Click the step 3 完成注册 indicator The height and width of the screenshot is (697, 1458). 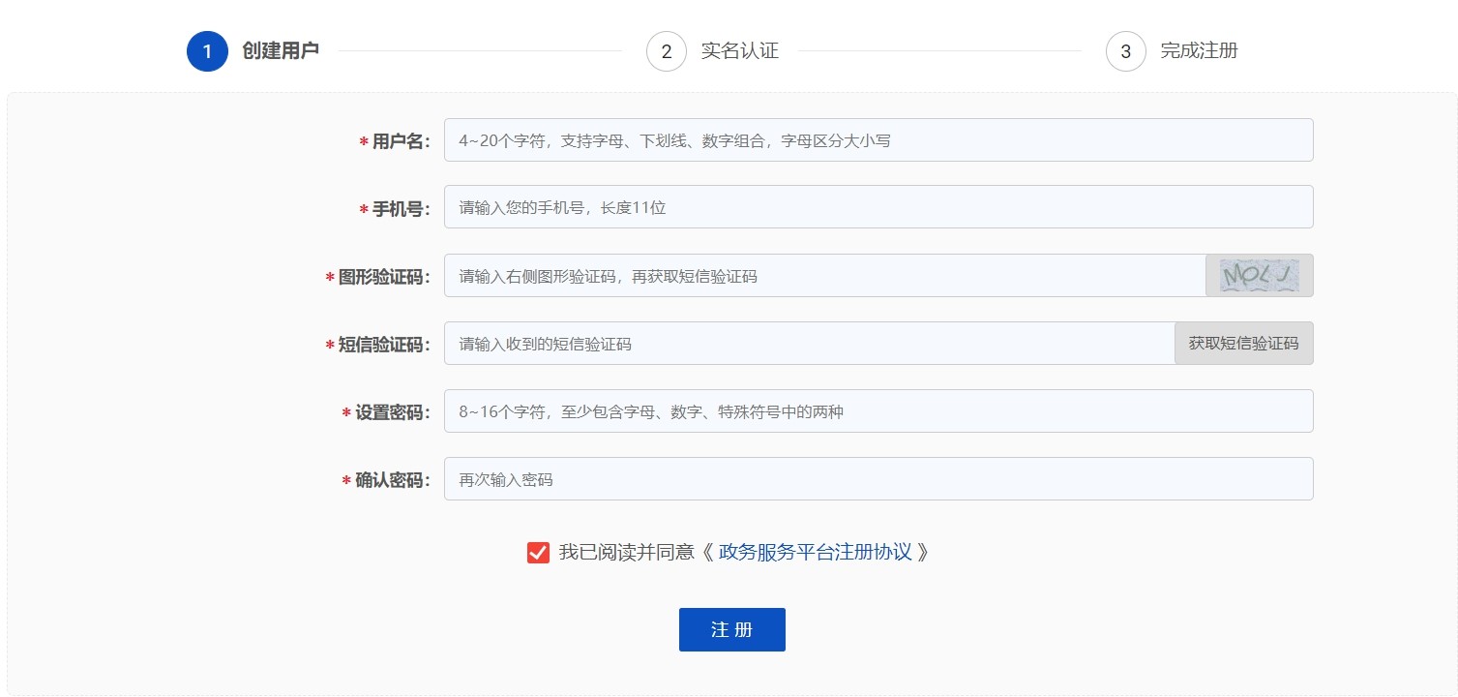tap(1125, 51)
